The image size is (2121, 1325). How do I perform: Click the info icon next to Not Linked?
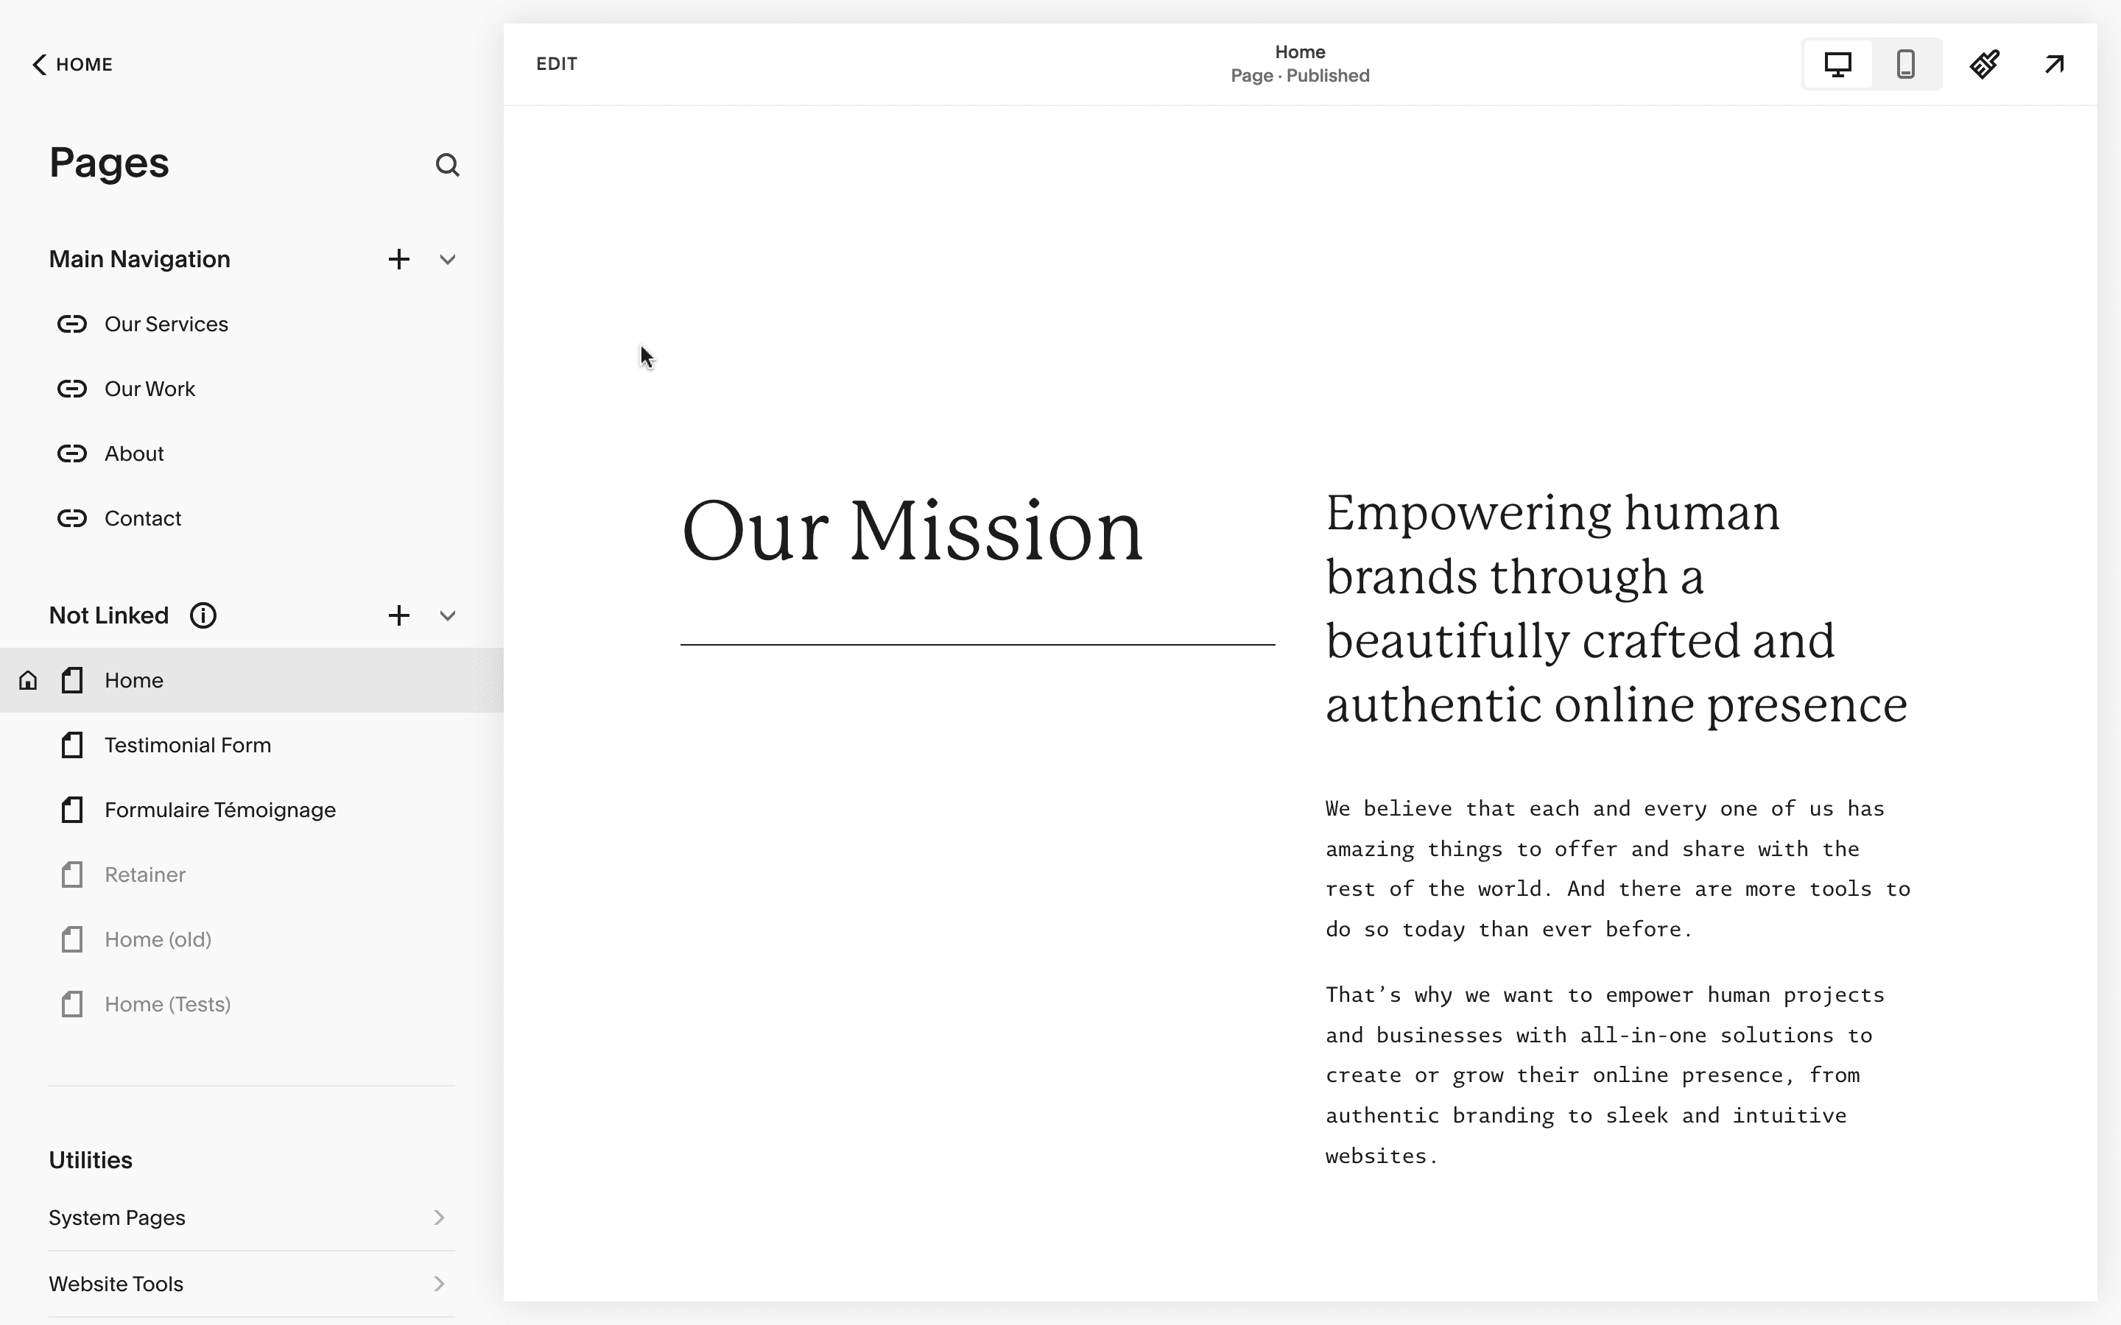pyautogui.click(x=202, y=615)
